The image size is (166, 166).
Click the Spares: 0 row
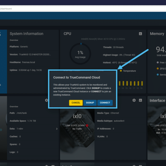pyautogui.click(x=33, y=144)
